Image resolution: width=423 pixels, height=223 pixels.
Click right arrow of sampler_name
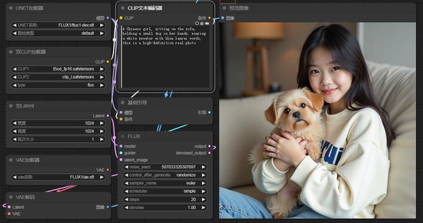(x=203, y=183)
